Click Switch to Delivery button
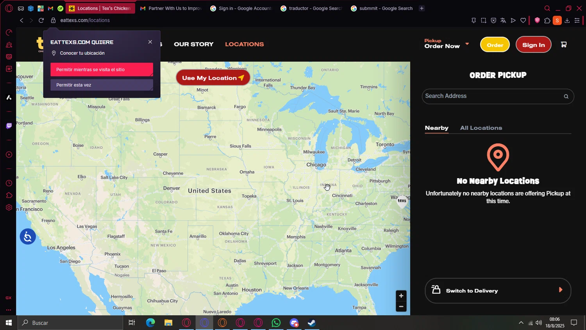586x330 pixels. [498, 291]
